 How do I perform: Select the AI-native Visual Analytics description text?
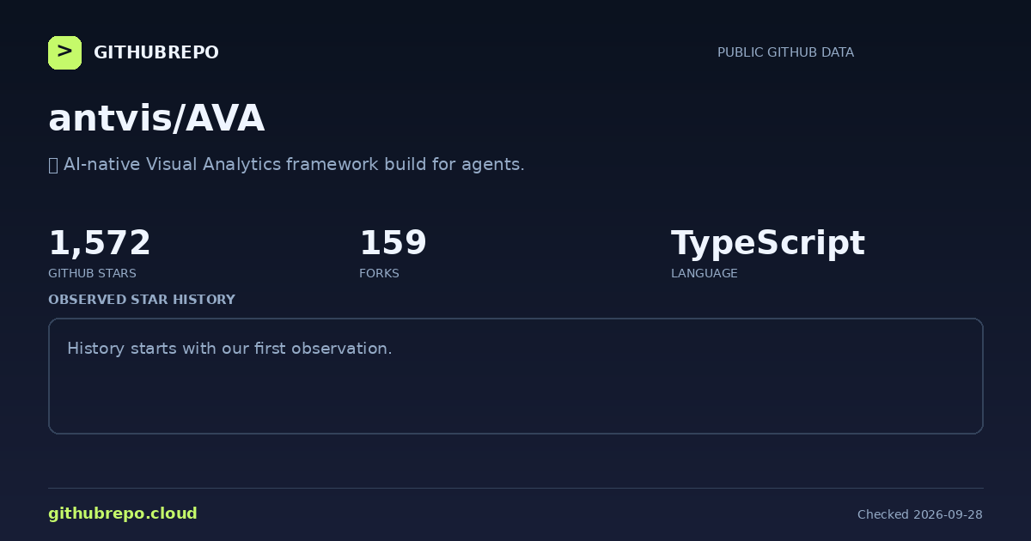pos(294,164)
